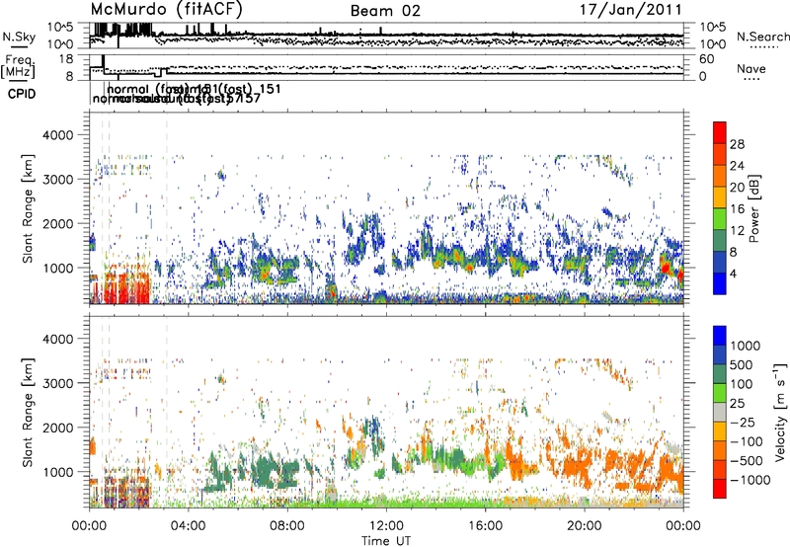
Task: Click the -500 label on Velocity colorbar
Action: [x=748, y=461]
